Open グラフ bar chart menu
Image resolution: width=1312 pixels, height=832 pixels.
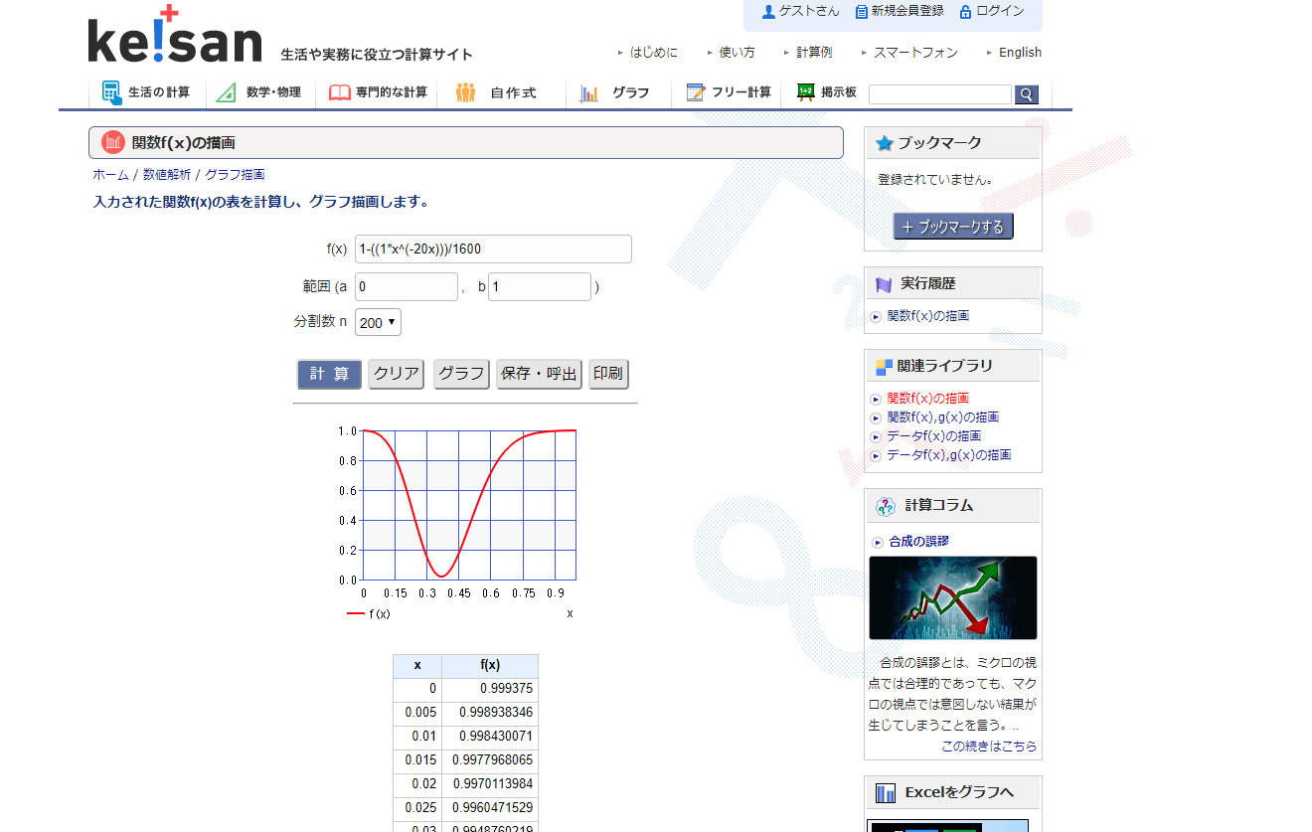coord(615,92)
